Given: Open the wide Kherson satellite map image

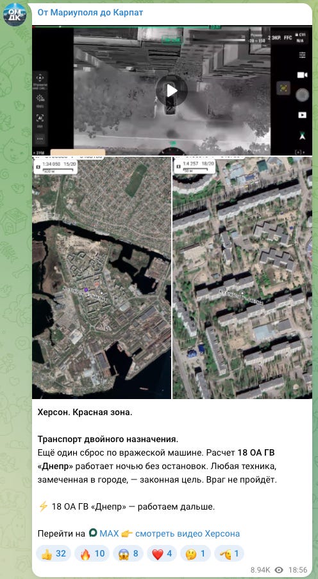Looking at the screenshot, I should (x=102, y=278).
